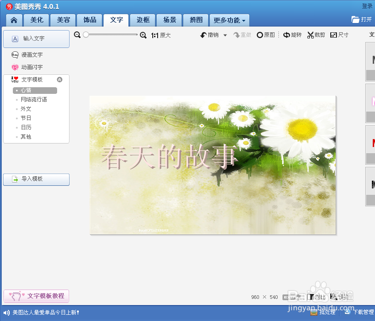Collapse the 文字模板 template section
Viewport: 375px width, 321px height.
coord(60,80)
